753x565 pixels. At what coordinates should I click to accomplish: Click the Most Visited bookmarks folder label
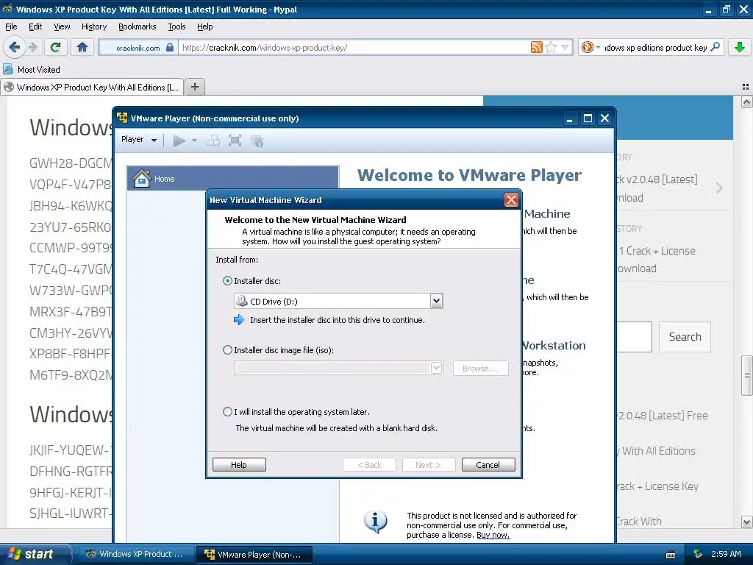coord(39,70)
